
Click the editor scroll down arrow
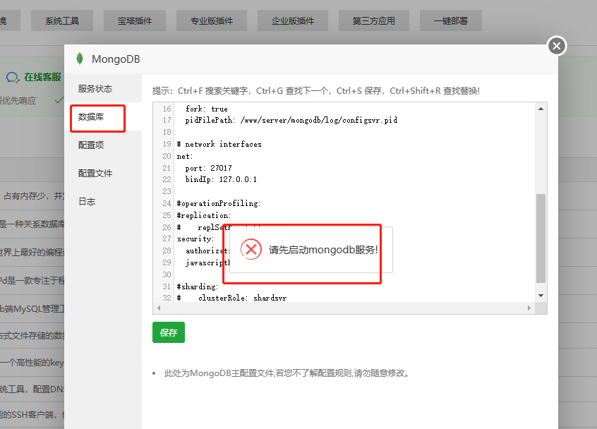[x=541, y=296]
